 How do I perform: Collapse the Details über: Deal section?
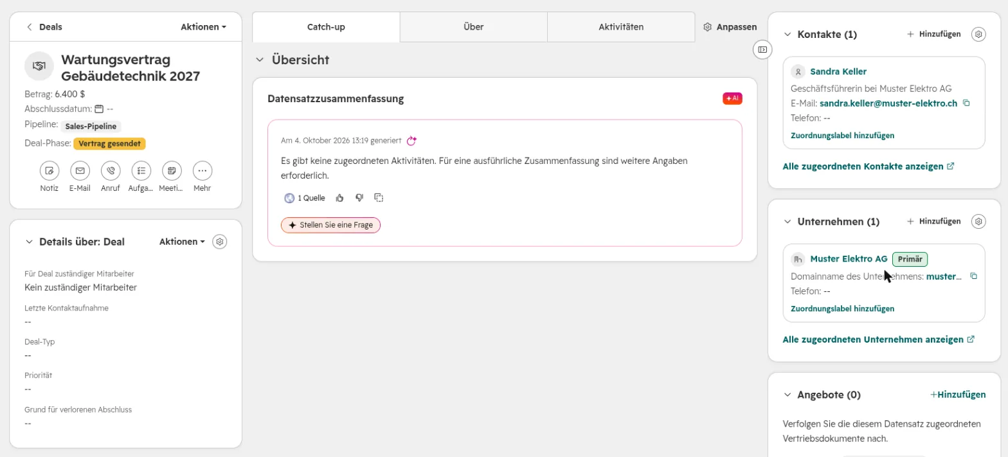[x=29, y=242]
